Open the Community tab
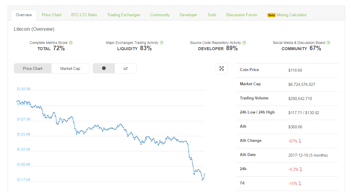354x192 pixels. click(160, 15)
